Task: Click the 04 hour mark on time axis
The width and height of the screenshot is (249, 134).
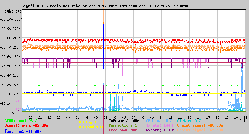Action: pos(105,117)
